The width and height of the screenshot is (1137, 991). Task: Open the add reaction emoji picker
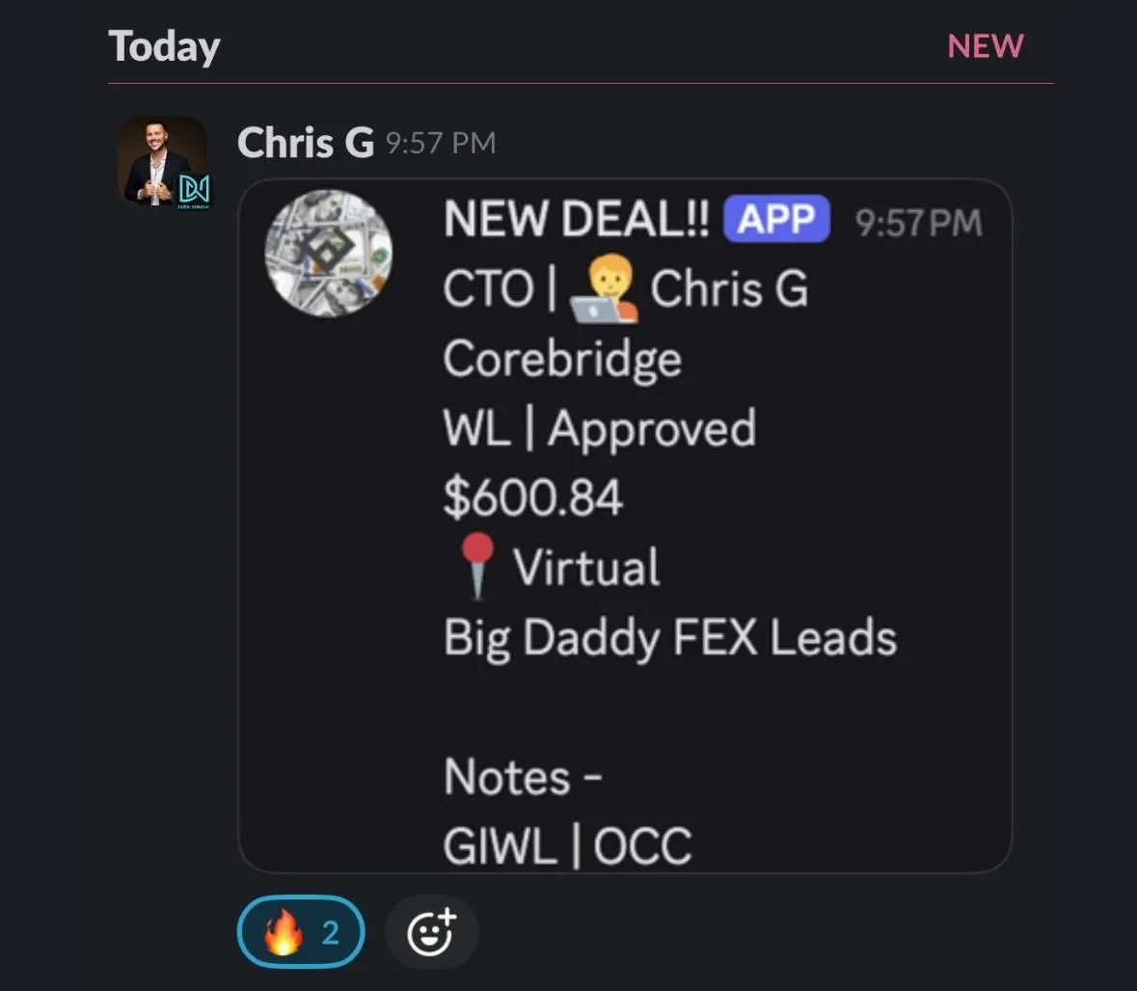[431, 931]
